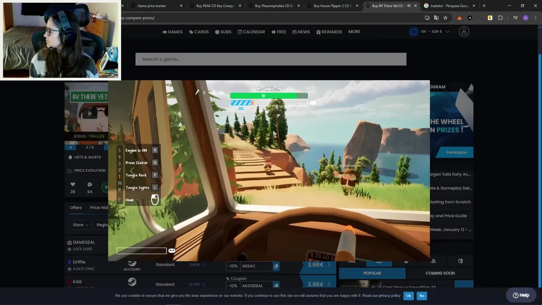Open the NEWS section

(301, 32)
